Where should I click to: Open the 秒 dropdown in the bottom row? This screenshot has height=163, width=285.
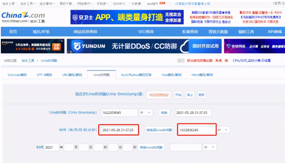(210, 147)
